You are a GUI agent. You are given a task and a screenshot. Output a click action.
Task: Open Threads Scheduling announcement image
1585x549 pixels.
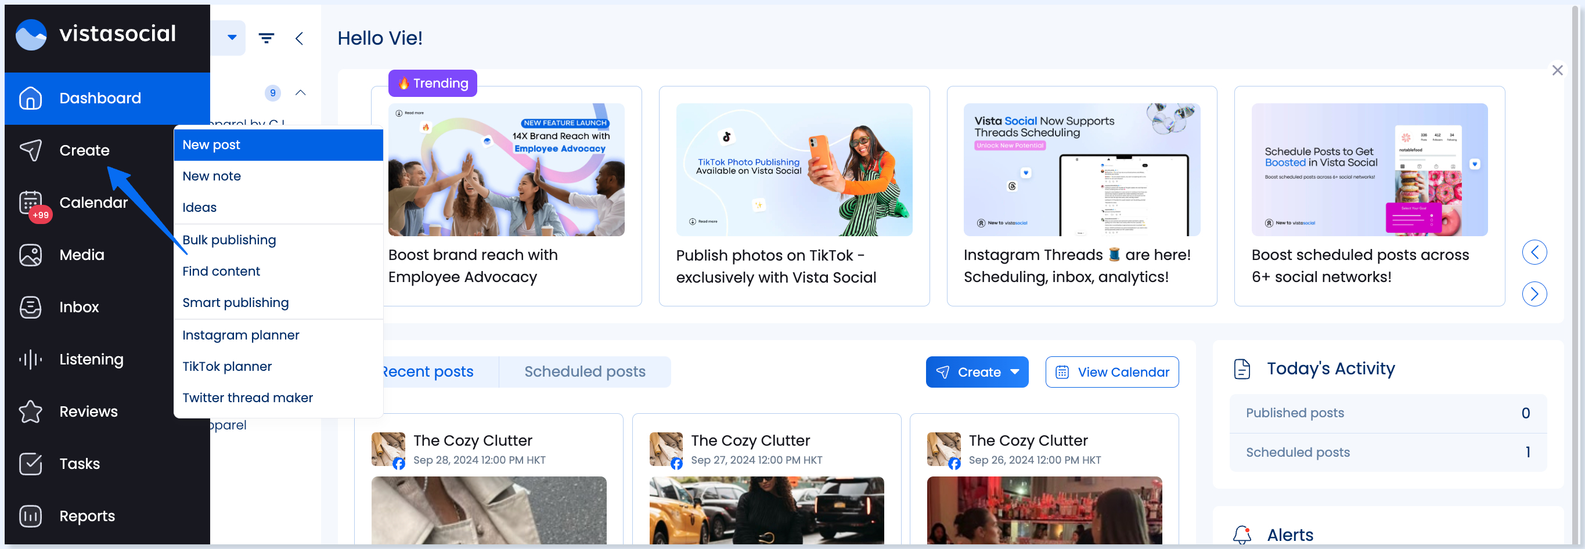tap(1082, 169)
